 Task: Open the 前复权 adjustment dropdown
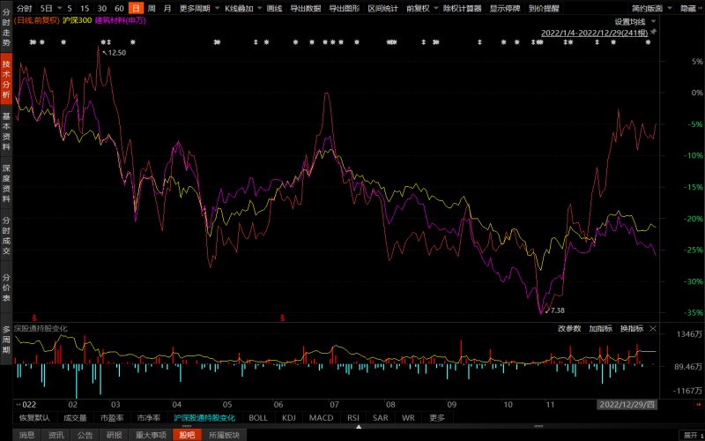(x=419, y=8)
